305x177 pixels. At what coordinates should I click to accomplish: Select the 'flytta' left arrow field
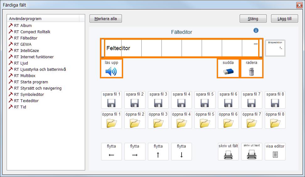click(112, 152)
